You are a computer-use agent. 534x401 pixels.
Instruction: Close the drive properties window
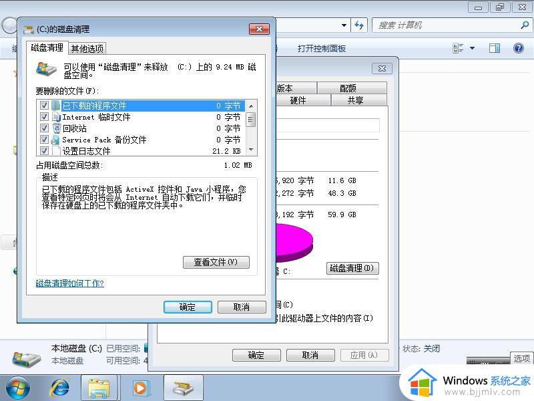click(x=382, y=69)
